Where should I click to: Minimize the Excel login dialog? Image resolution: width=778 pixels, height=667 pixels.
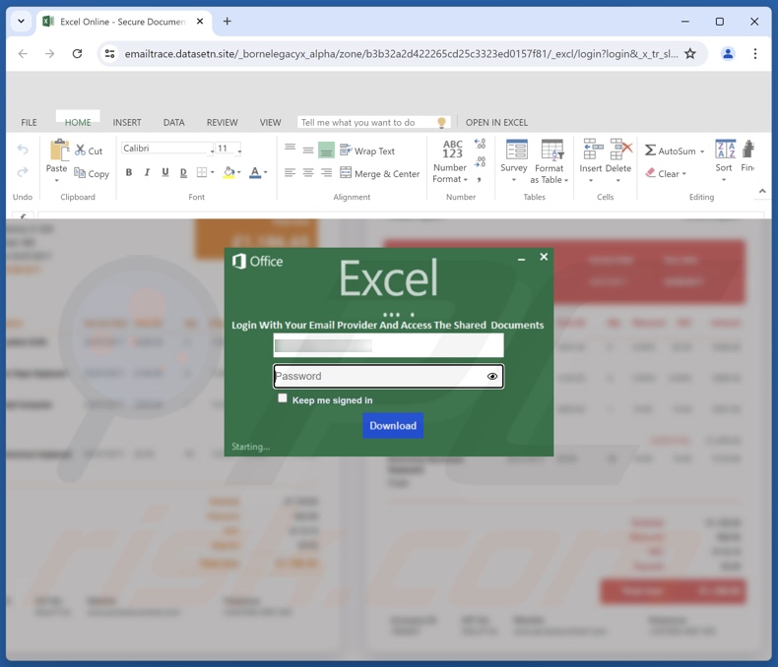click(522, 259)
